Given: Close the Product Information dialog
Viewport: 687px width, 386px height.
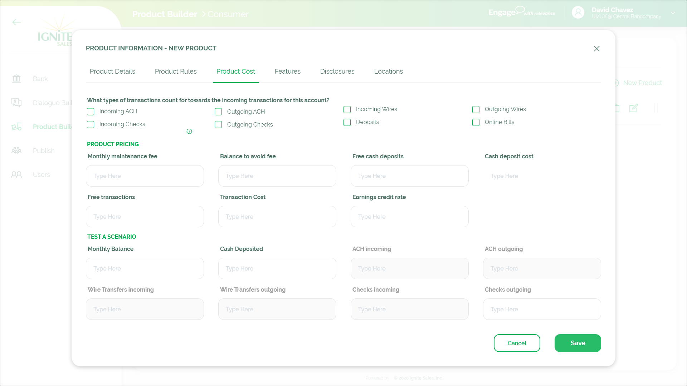Looking at the screenshot, I should pyautogui.click(x=596, y=49).
